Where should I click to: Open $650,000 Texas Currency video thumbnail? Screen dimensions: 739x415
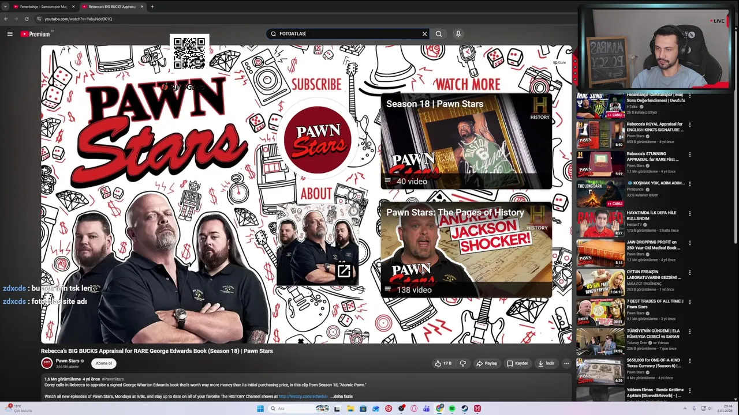600,371
